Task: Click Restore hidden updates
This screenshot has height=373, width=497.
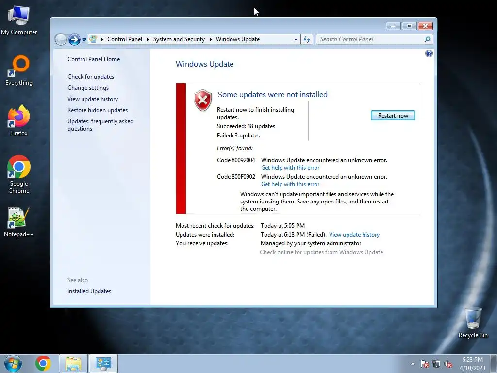Action: tap(97, 110)
